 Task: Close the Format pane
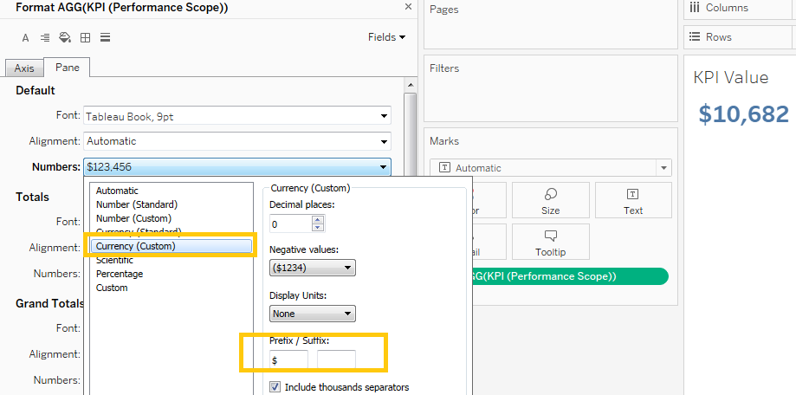pyautogui.click(x=408, y=7)
